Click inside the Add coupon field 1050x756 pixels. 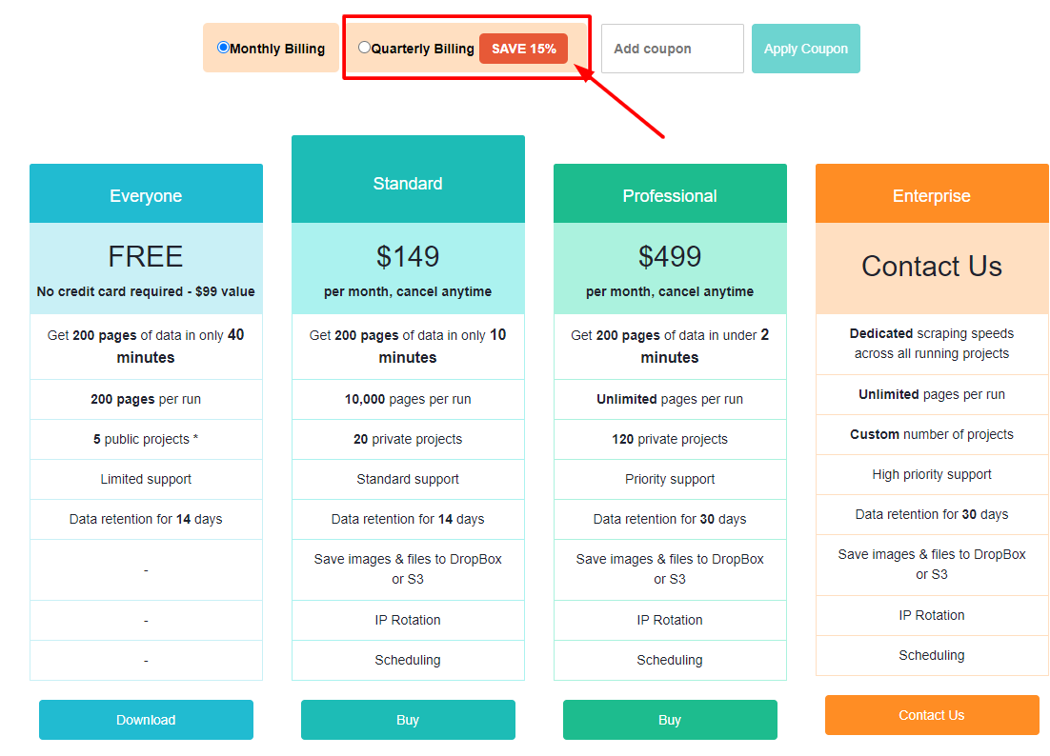(672, 48)
